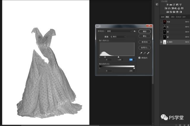Toggle the 预览(P) preview checkbox

coord(139,58)
